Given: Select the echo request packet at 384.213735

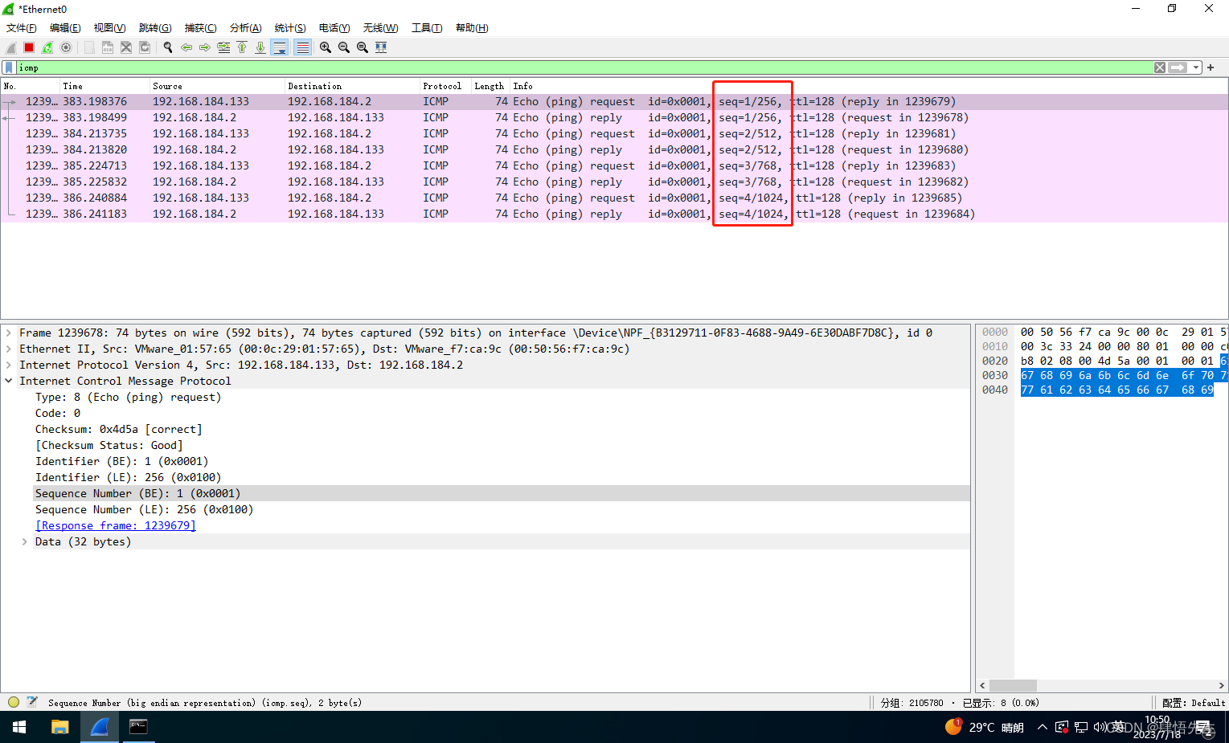Looking at the screenshot, I should tap(614, 133).
